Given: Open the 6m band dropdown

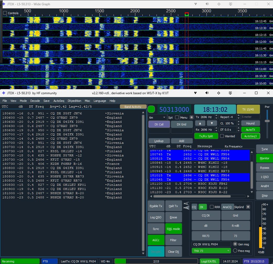Looking at the screenshot, I should tap(157, 117).
